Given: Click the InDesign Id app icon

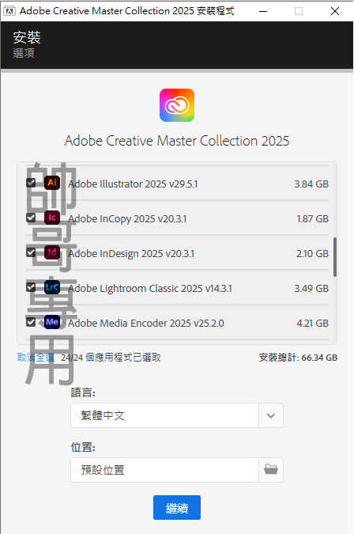Looking at the screenshot, I should click(52, 252).
